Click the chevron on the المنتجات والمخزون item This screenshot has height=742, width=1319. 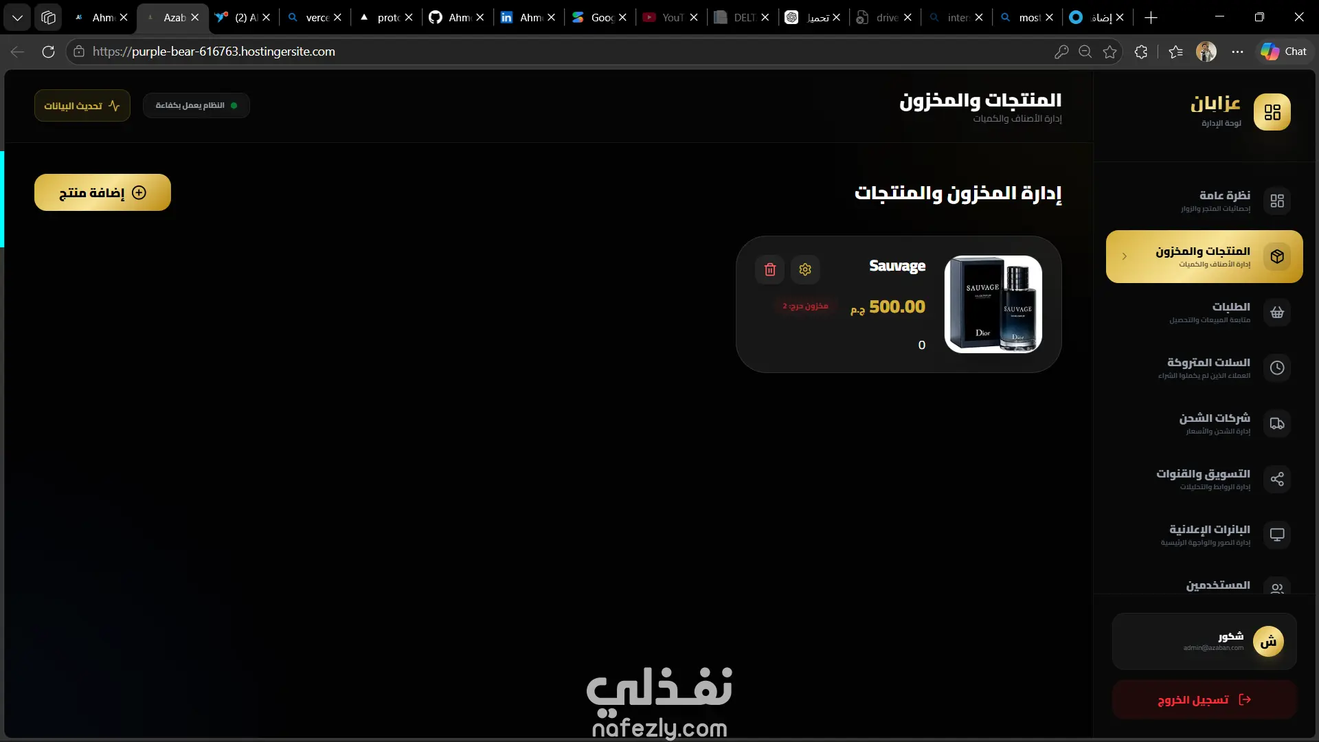1125,256
